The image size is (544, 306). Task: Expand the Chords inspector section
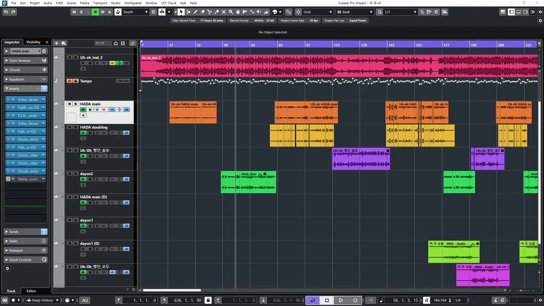pos(25,70)
